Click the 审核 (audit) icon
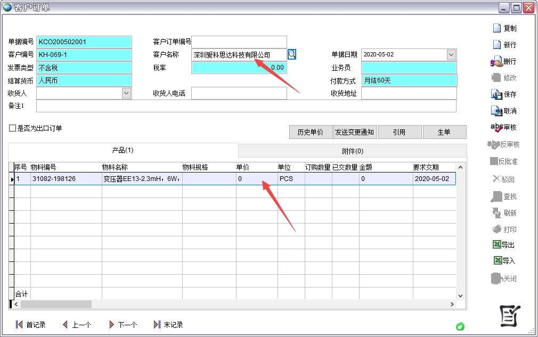This screenshot has width=538, height=337. tap(496, 127)
